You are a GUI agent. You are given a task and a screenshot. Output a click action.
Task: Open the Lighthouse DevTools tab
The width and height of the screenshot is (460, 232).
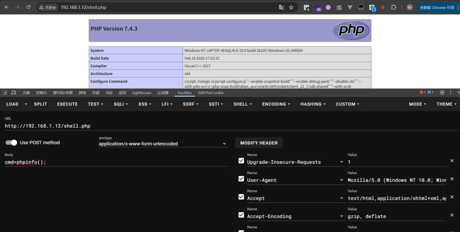pos(142,93)
